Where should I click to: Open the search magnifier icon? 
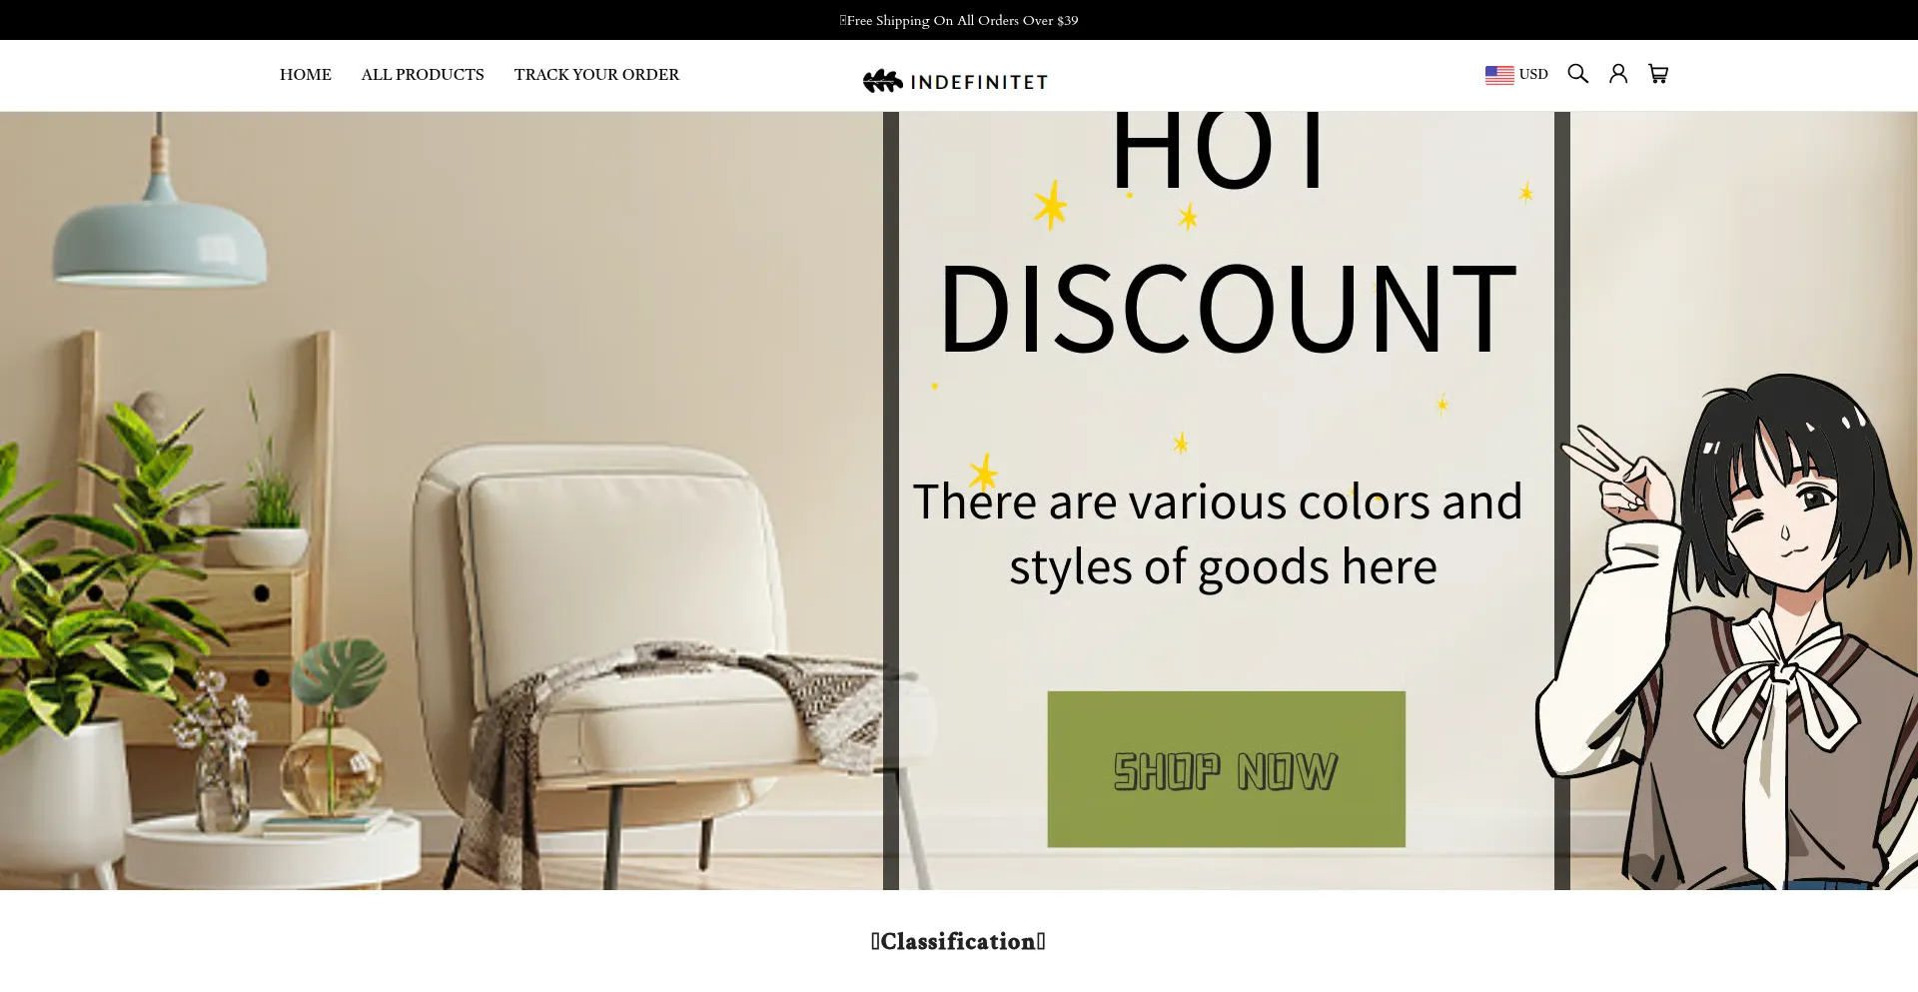1577,74
